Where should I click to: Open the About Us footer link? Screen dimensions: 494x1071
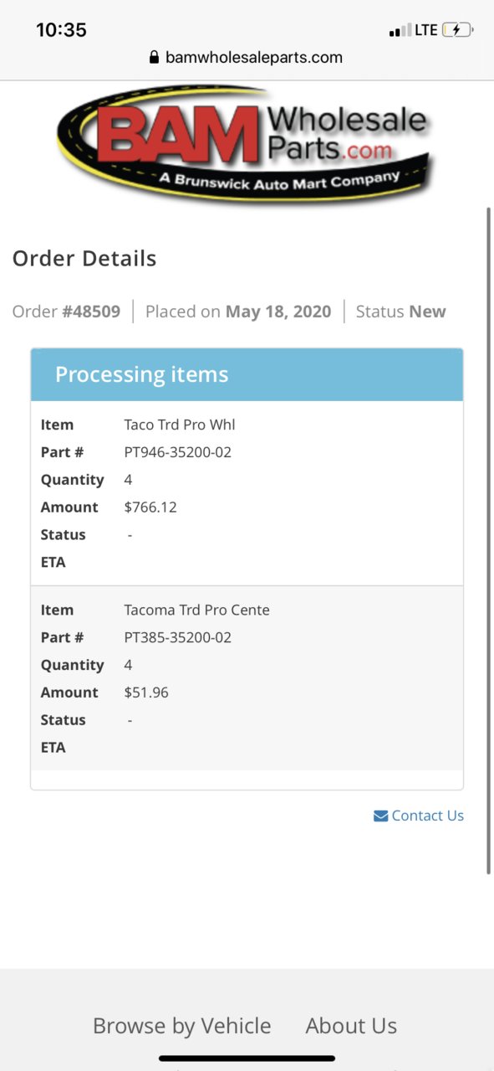pos(351,1026)
